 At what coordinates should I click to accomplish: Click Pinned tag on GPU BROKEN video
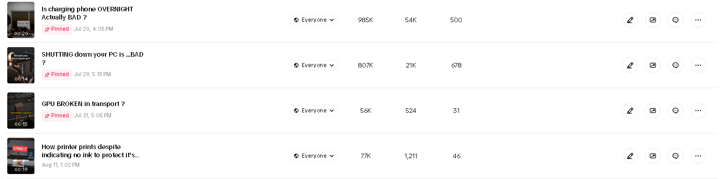(x=57, y=116)
